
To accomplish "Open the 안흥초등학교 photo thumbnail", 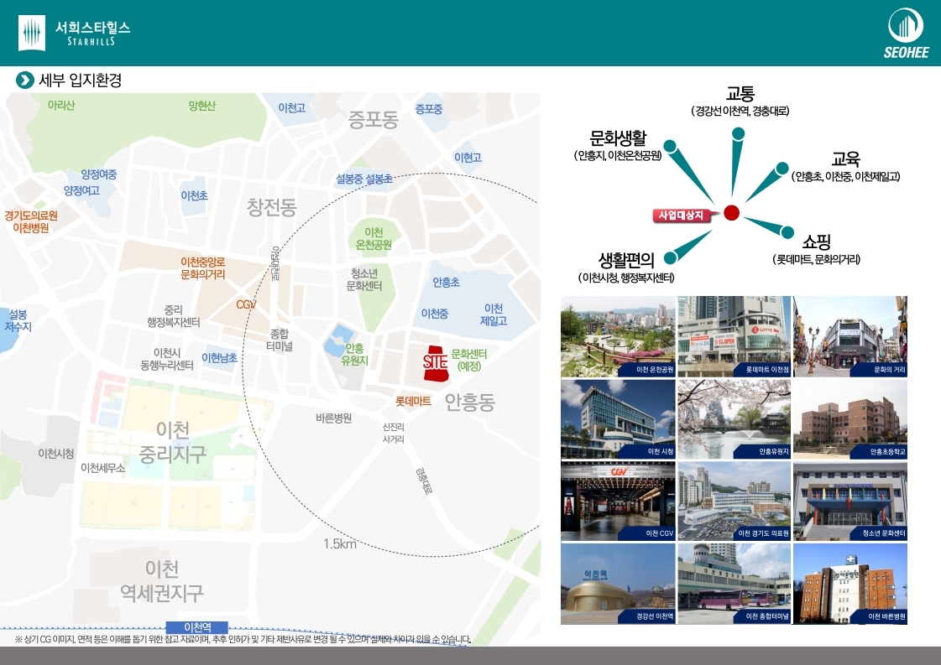I will click(850, 418).
